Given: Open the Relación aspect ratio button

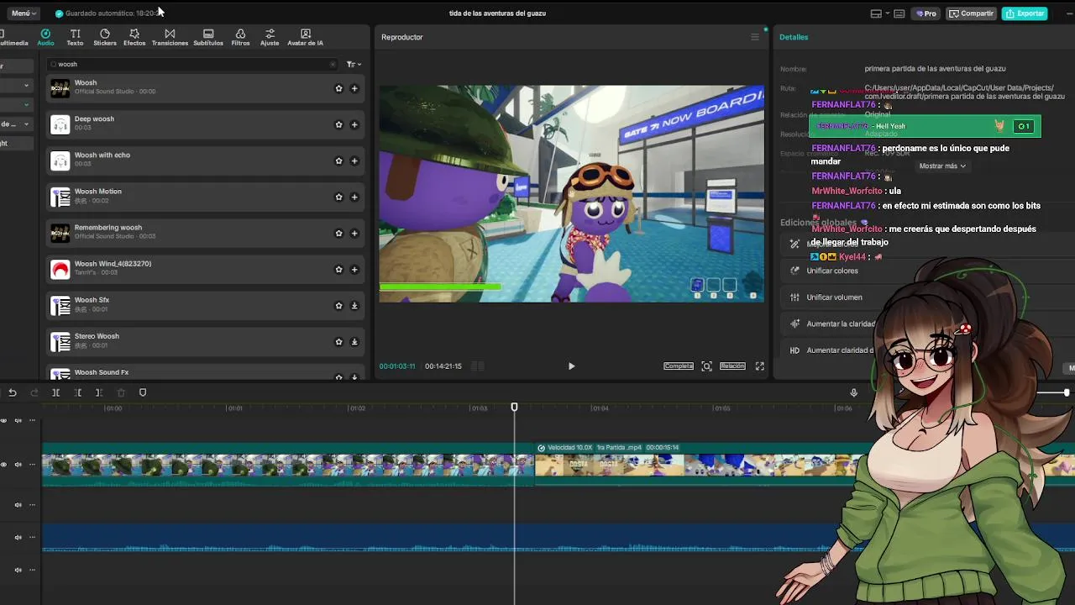Looking at the screenshot, I should [x=732, y=366].
